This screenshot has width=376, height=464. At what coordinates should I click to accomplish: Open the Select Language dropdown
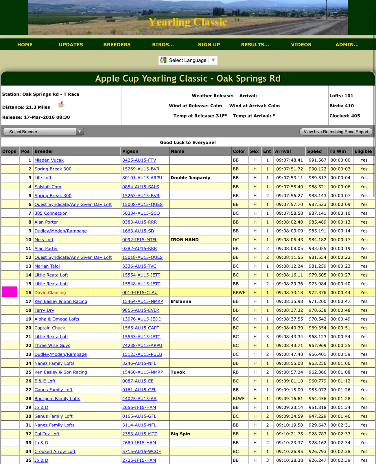click(188, 60)
